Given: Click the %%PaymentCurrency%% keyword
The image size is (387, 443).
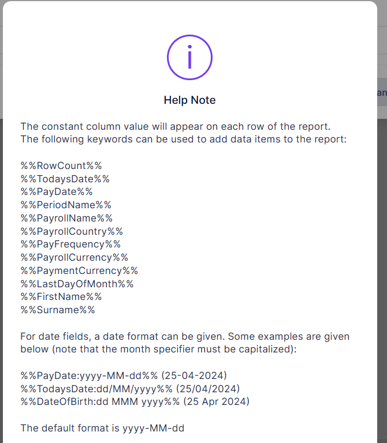Looking at the screenshot, I should click(x=79, y=271).
